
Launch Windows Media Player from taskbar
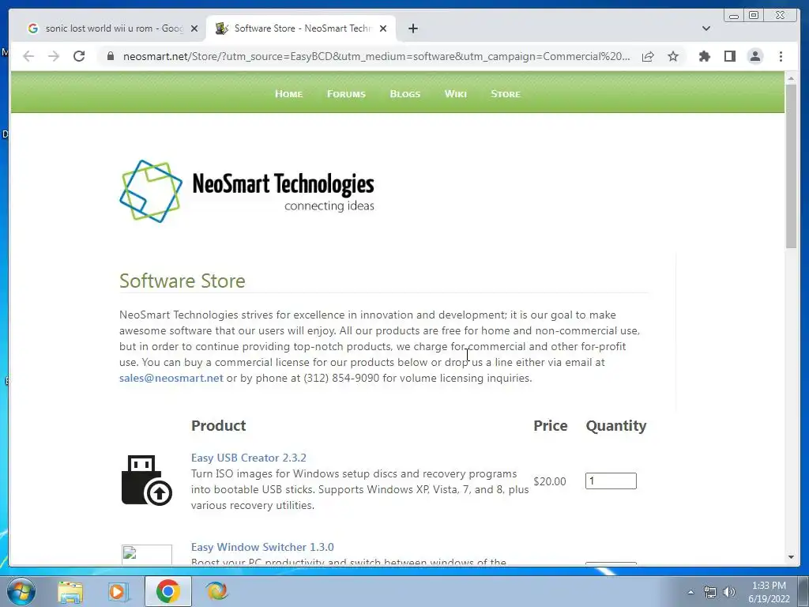(119, 591)
